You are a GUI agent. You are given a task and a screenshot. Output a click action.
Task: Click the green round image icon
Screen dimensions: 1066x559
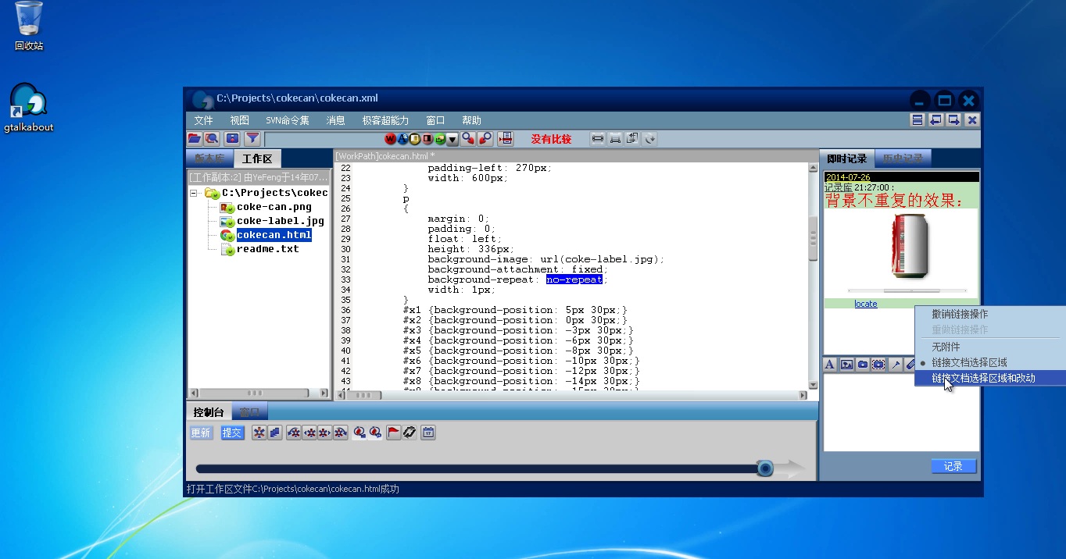pos(440,139)
